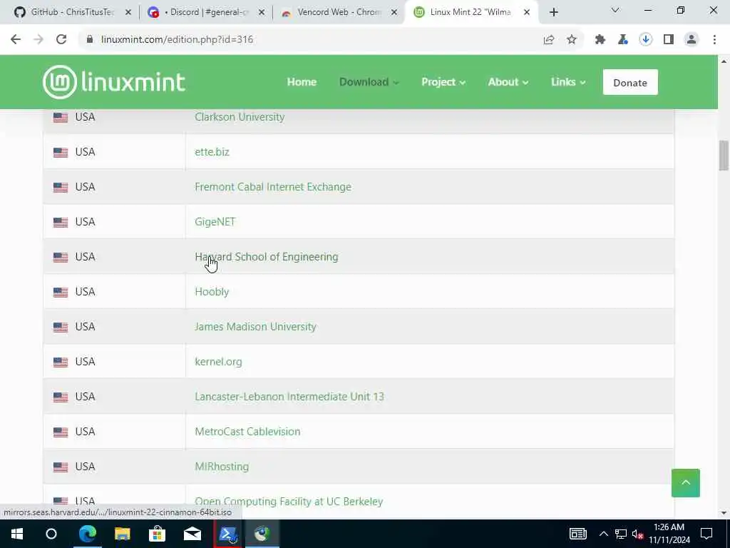Open Microsoft Store from taskbar
The height and width of the screenshot is (548, 730).
pyautogui.click(x=158, y=534)
